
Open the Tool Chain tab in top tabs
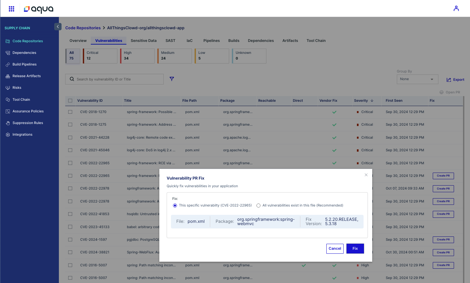click(x=316, y=41)
